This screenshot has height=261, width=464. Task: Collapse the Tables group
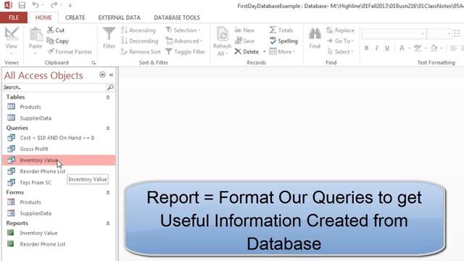tap(108, 97)
